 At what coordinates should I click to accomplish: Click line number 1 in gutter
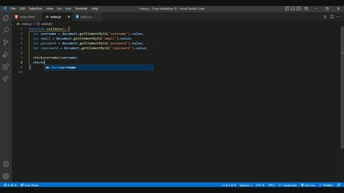21,29
